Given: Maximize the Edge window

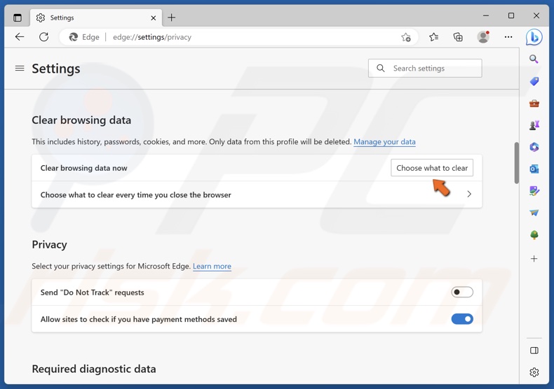Looking at the screenshot, I should point(511,15).
